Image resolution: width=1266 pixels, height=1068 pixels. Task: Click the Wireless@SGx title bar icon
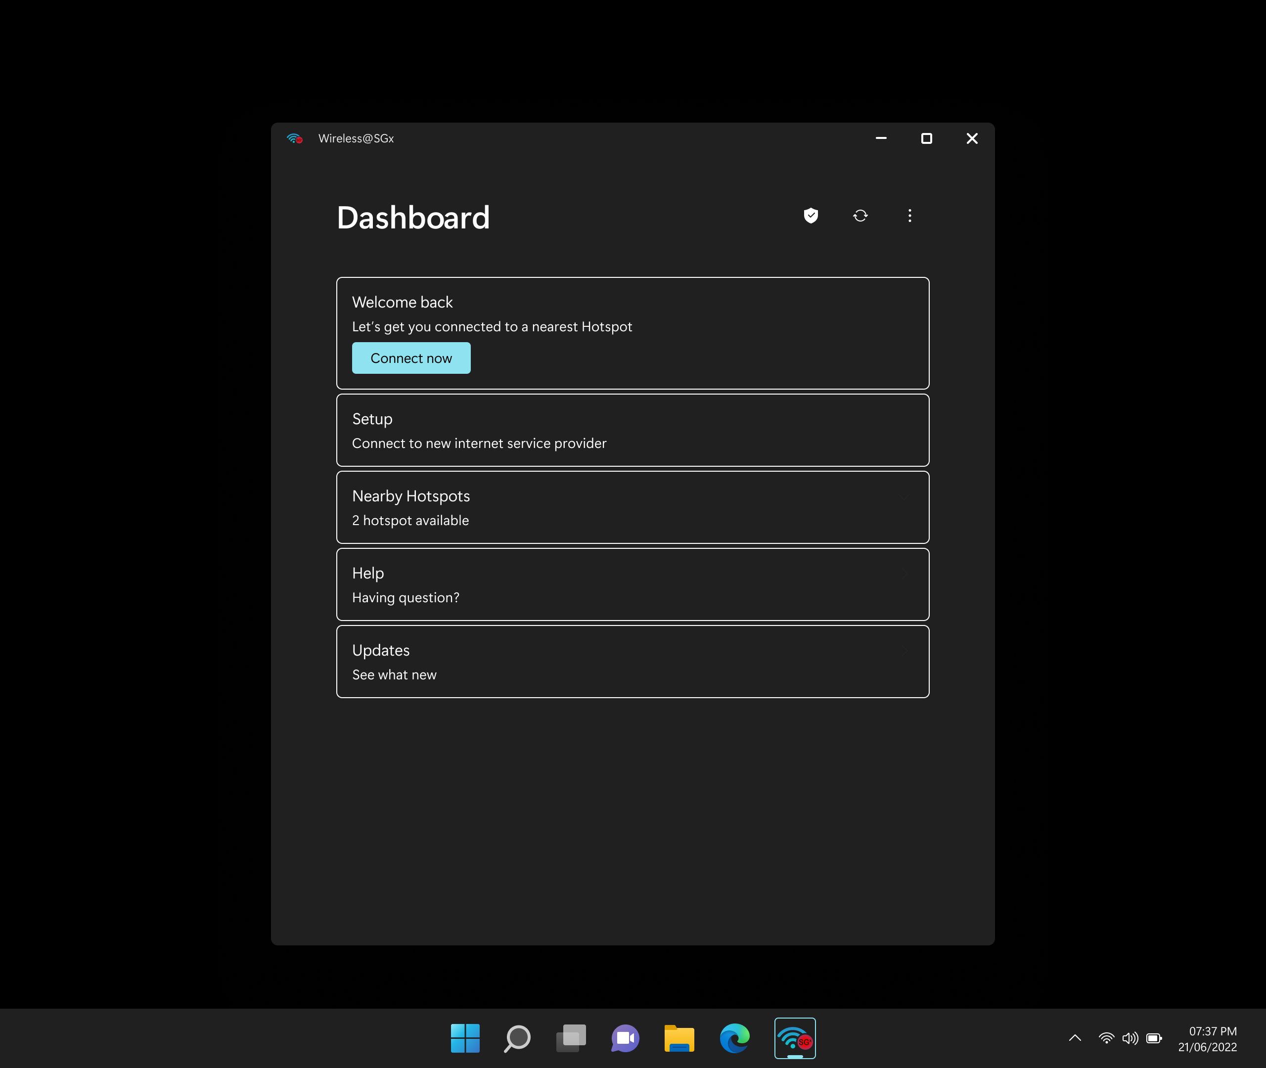click(295, 138)
